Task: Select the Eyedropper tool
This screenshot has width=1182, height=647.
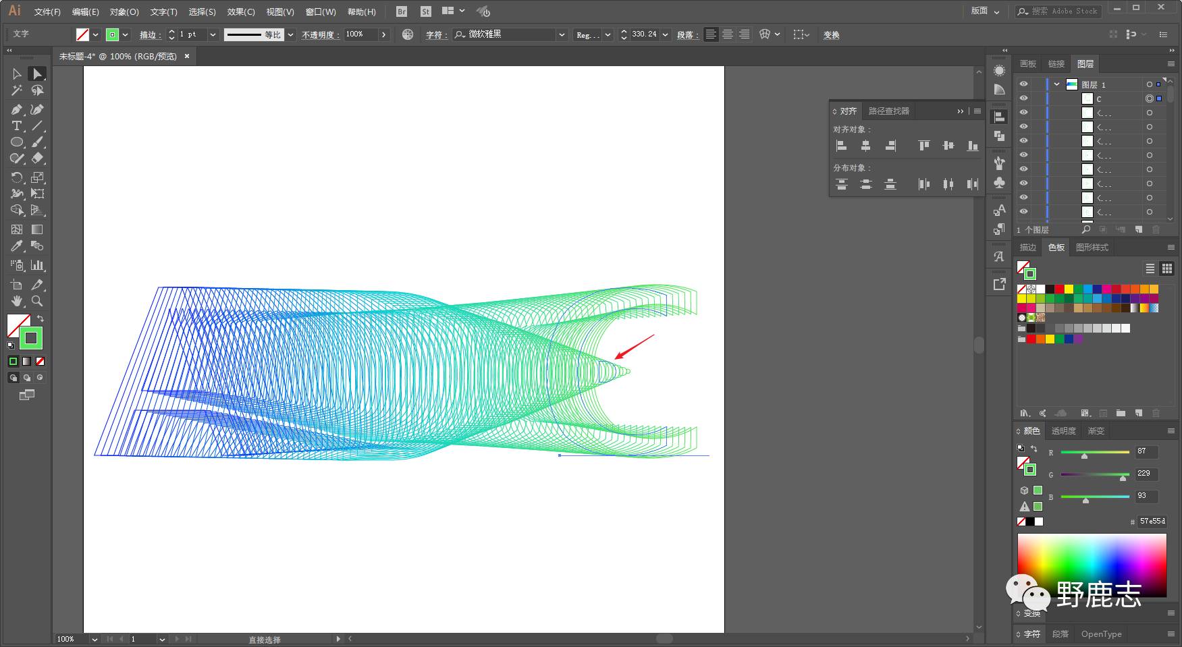Action: pyautogui.click(x=17, y=246)
